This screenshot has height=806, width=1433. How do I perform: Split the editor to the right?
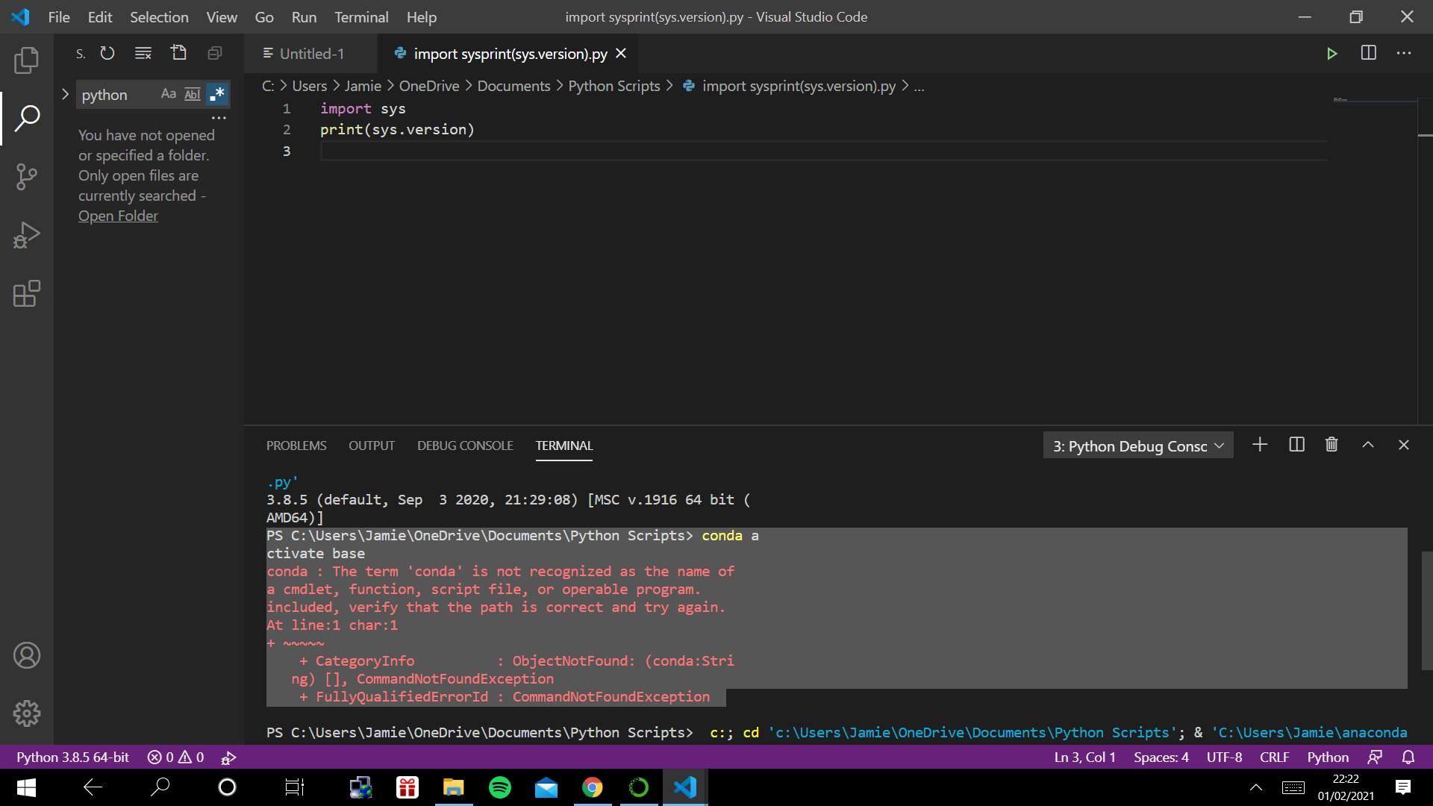[1370, 53]
